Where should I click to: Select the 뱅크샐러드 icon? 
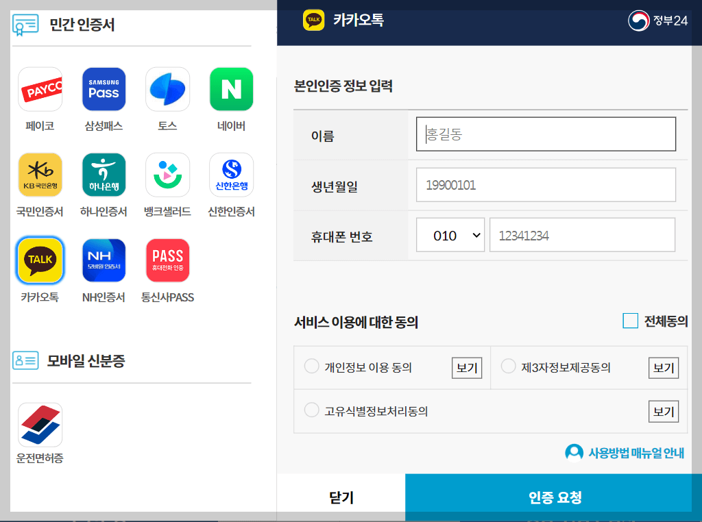[167, 175]
